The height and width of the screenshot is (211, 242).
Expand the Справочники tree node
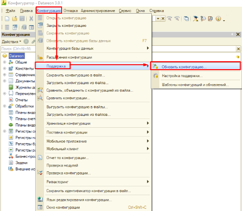tap(4, 74)
